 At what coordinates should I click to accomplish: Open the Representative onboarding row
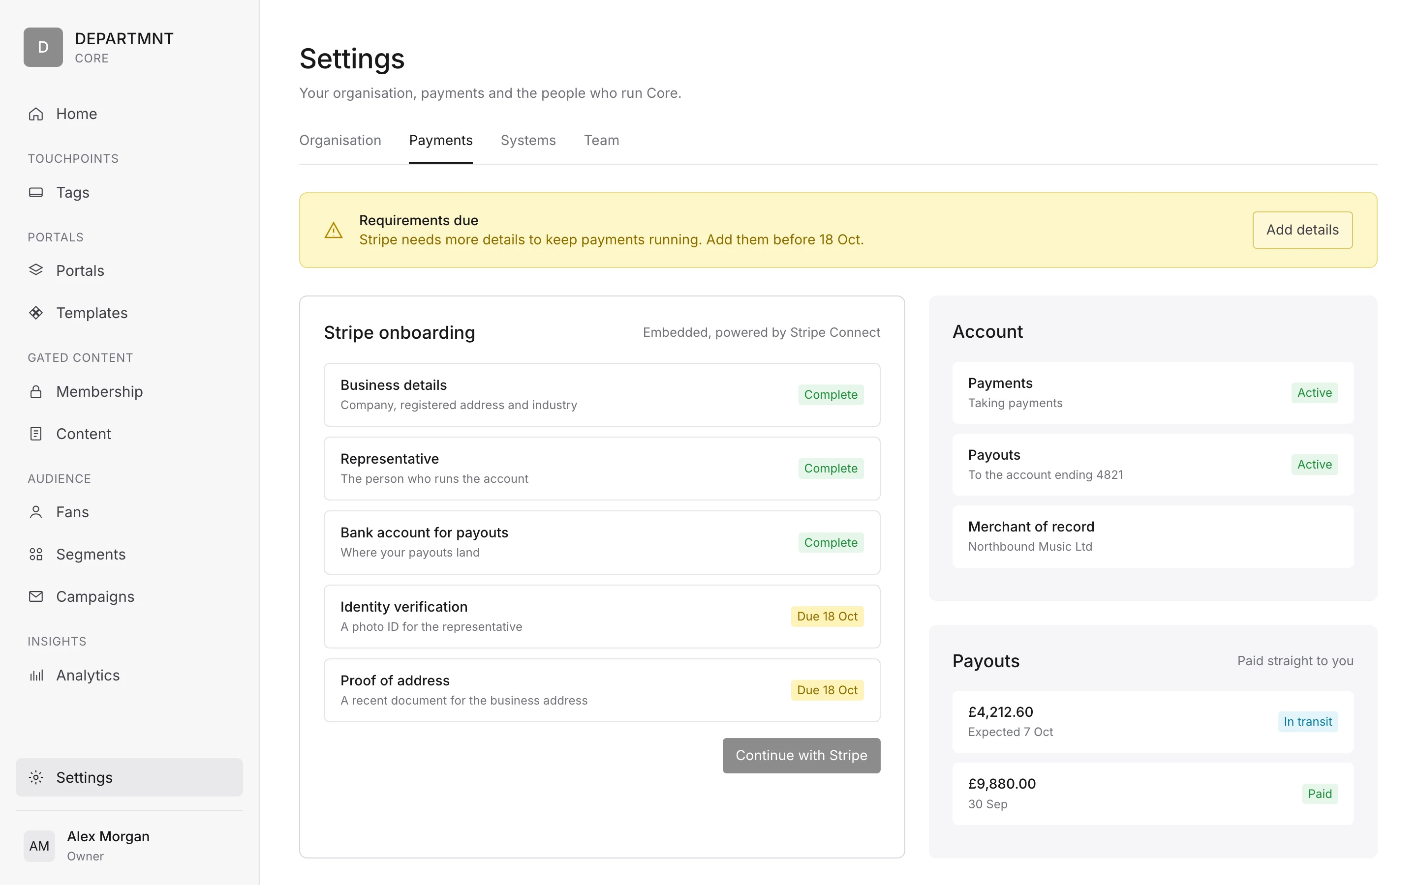click(x=602, y=468)
